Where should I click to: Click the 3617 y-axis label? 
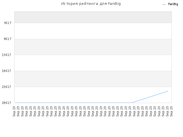coord(8,23)
